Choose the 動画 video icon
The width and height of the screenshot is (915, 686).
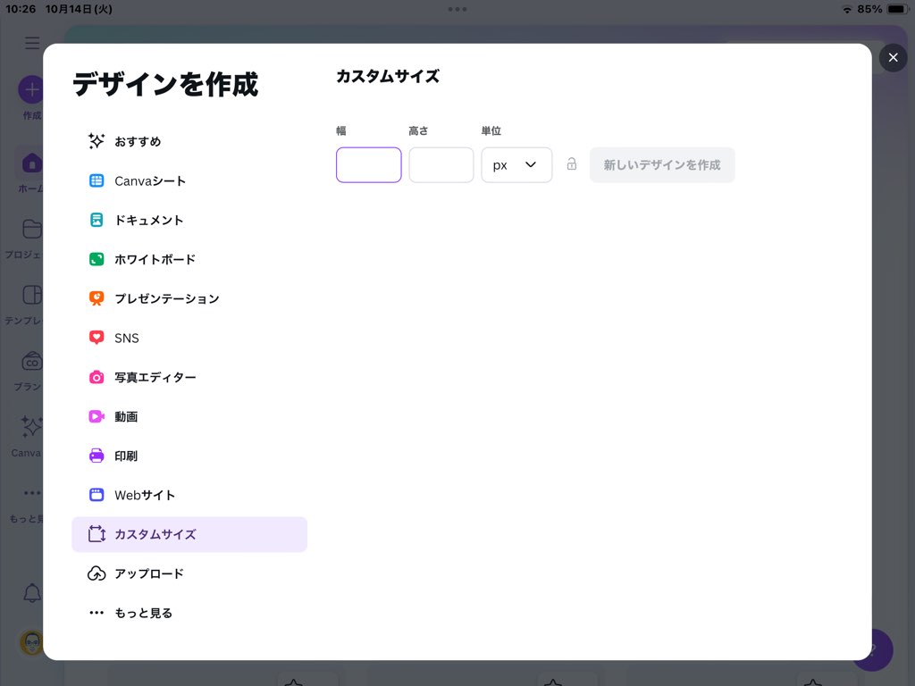pyautogui.click(x=97, y=416)
